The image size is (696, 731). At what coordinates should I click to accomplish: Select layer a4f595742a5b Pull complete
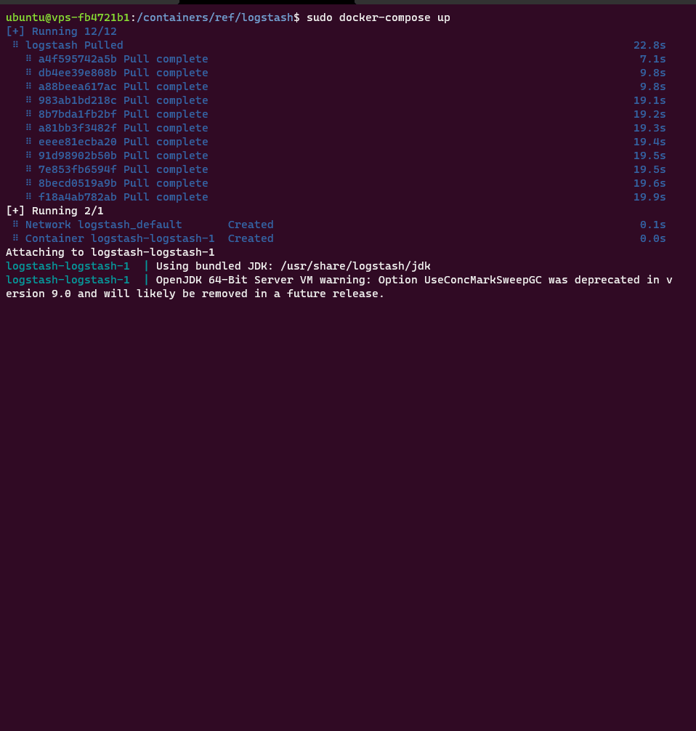(x=123, y=59)
